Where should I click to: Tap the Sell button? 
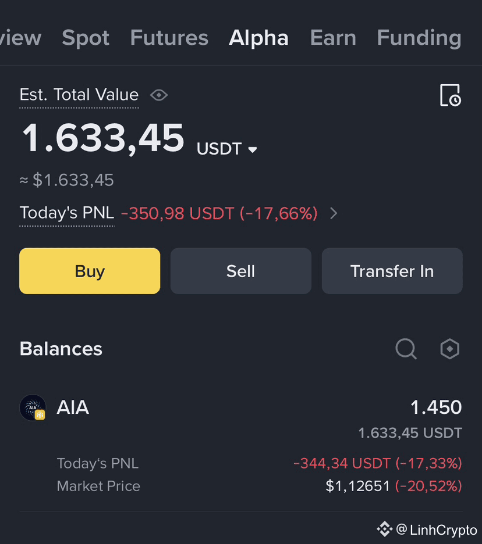click(x=241, y=271)
